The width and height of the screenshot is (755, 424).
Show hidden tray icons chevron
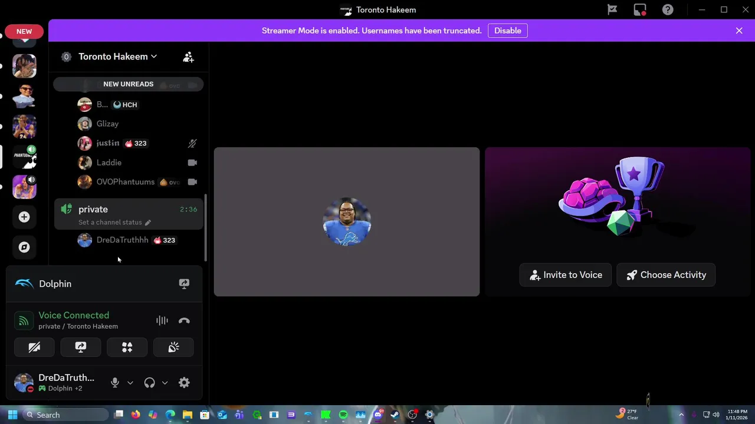[681, 415]
